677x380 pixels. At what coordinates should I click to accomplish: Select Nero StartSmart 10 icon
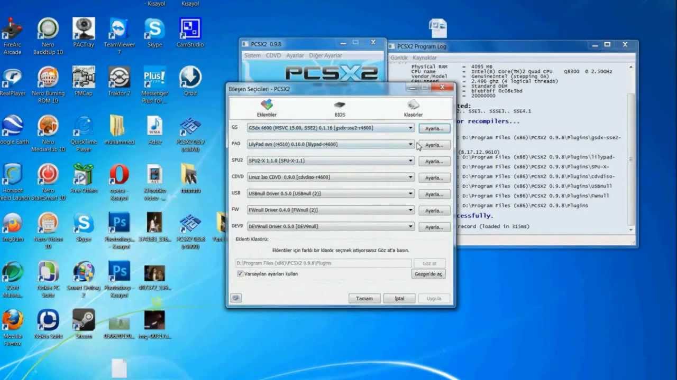(48, 183)
